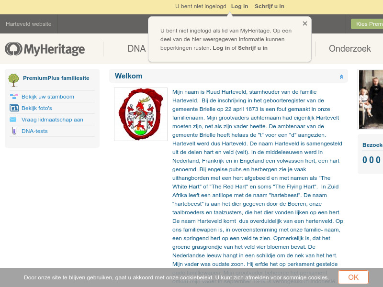Open the DNA menu

(x=137, y=48)
